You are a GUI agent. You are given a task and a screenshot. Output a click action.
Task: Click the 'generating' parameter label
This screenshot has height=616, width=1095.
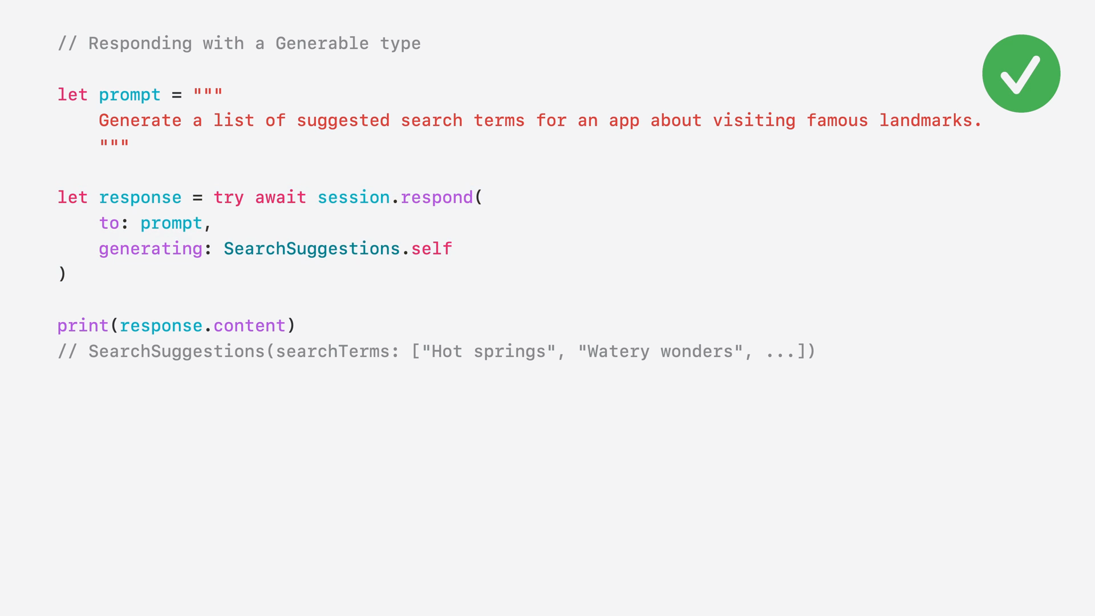point(151,249)
